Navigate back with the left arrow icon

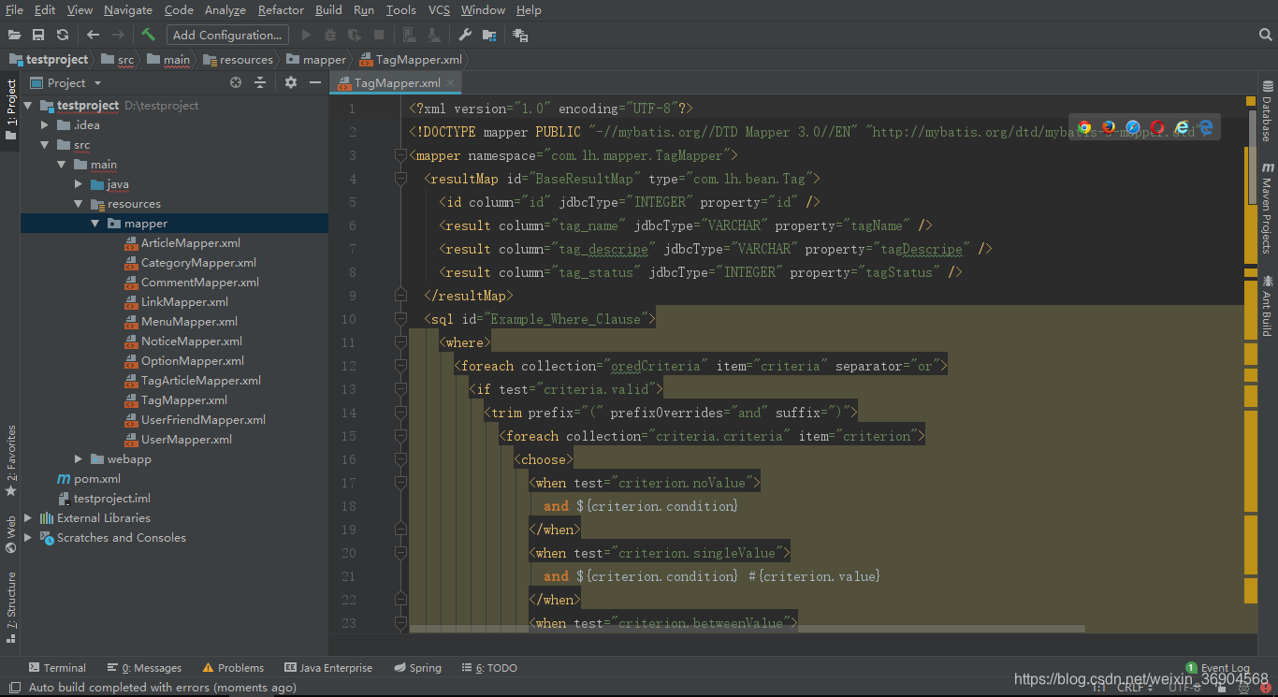coord(93,35)
